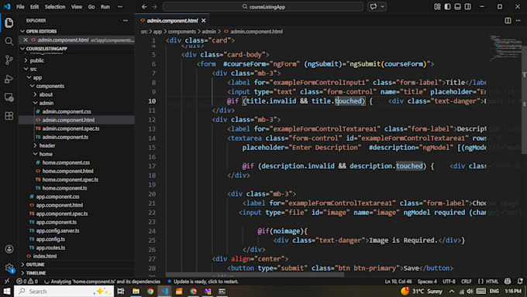Open the Edit menu
This screenshot has height=297, width=527.
[34, 7]
